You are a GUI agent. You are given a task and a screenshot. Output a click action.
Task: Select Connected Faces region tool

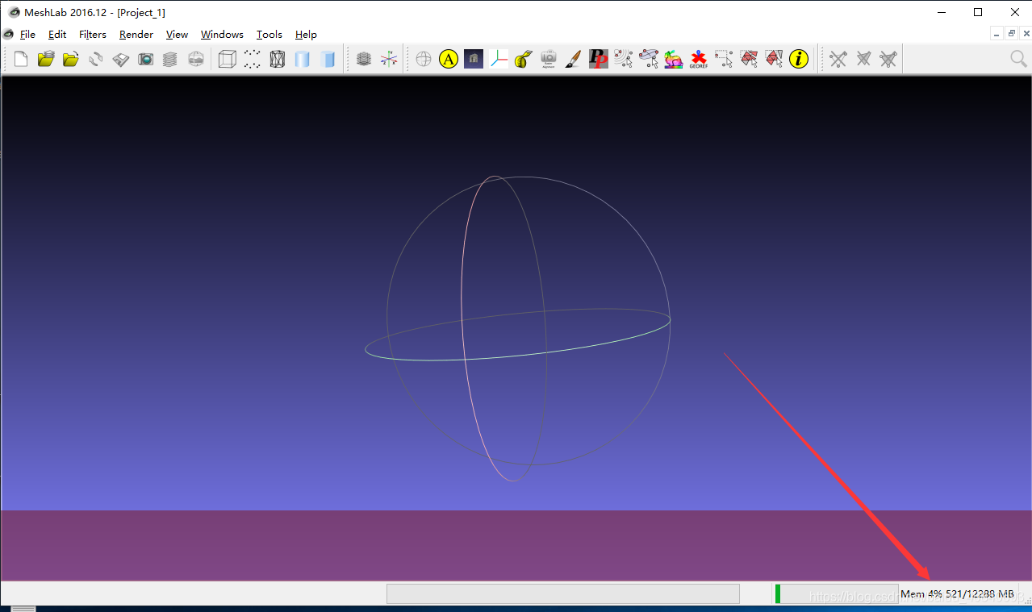[774, 59]
